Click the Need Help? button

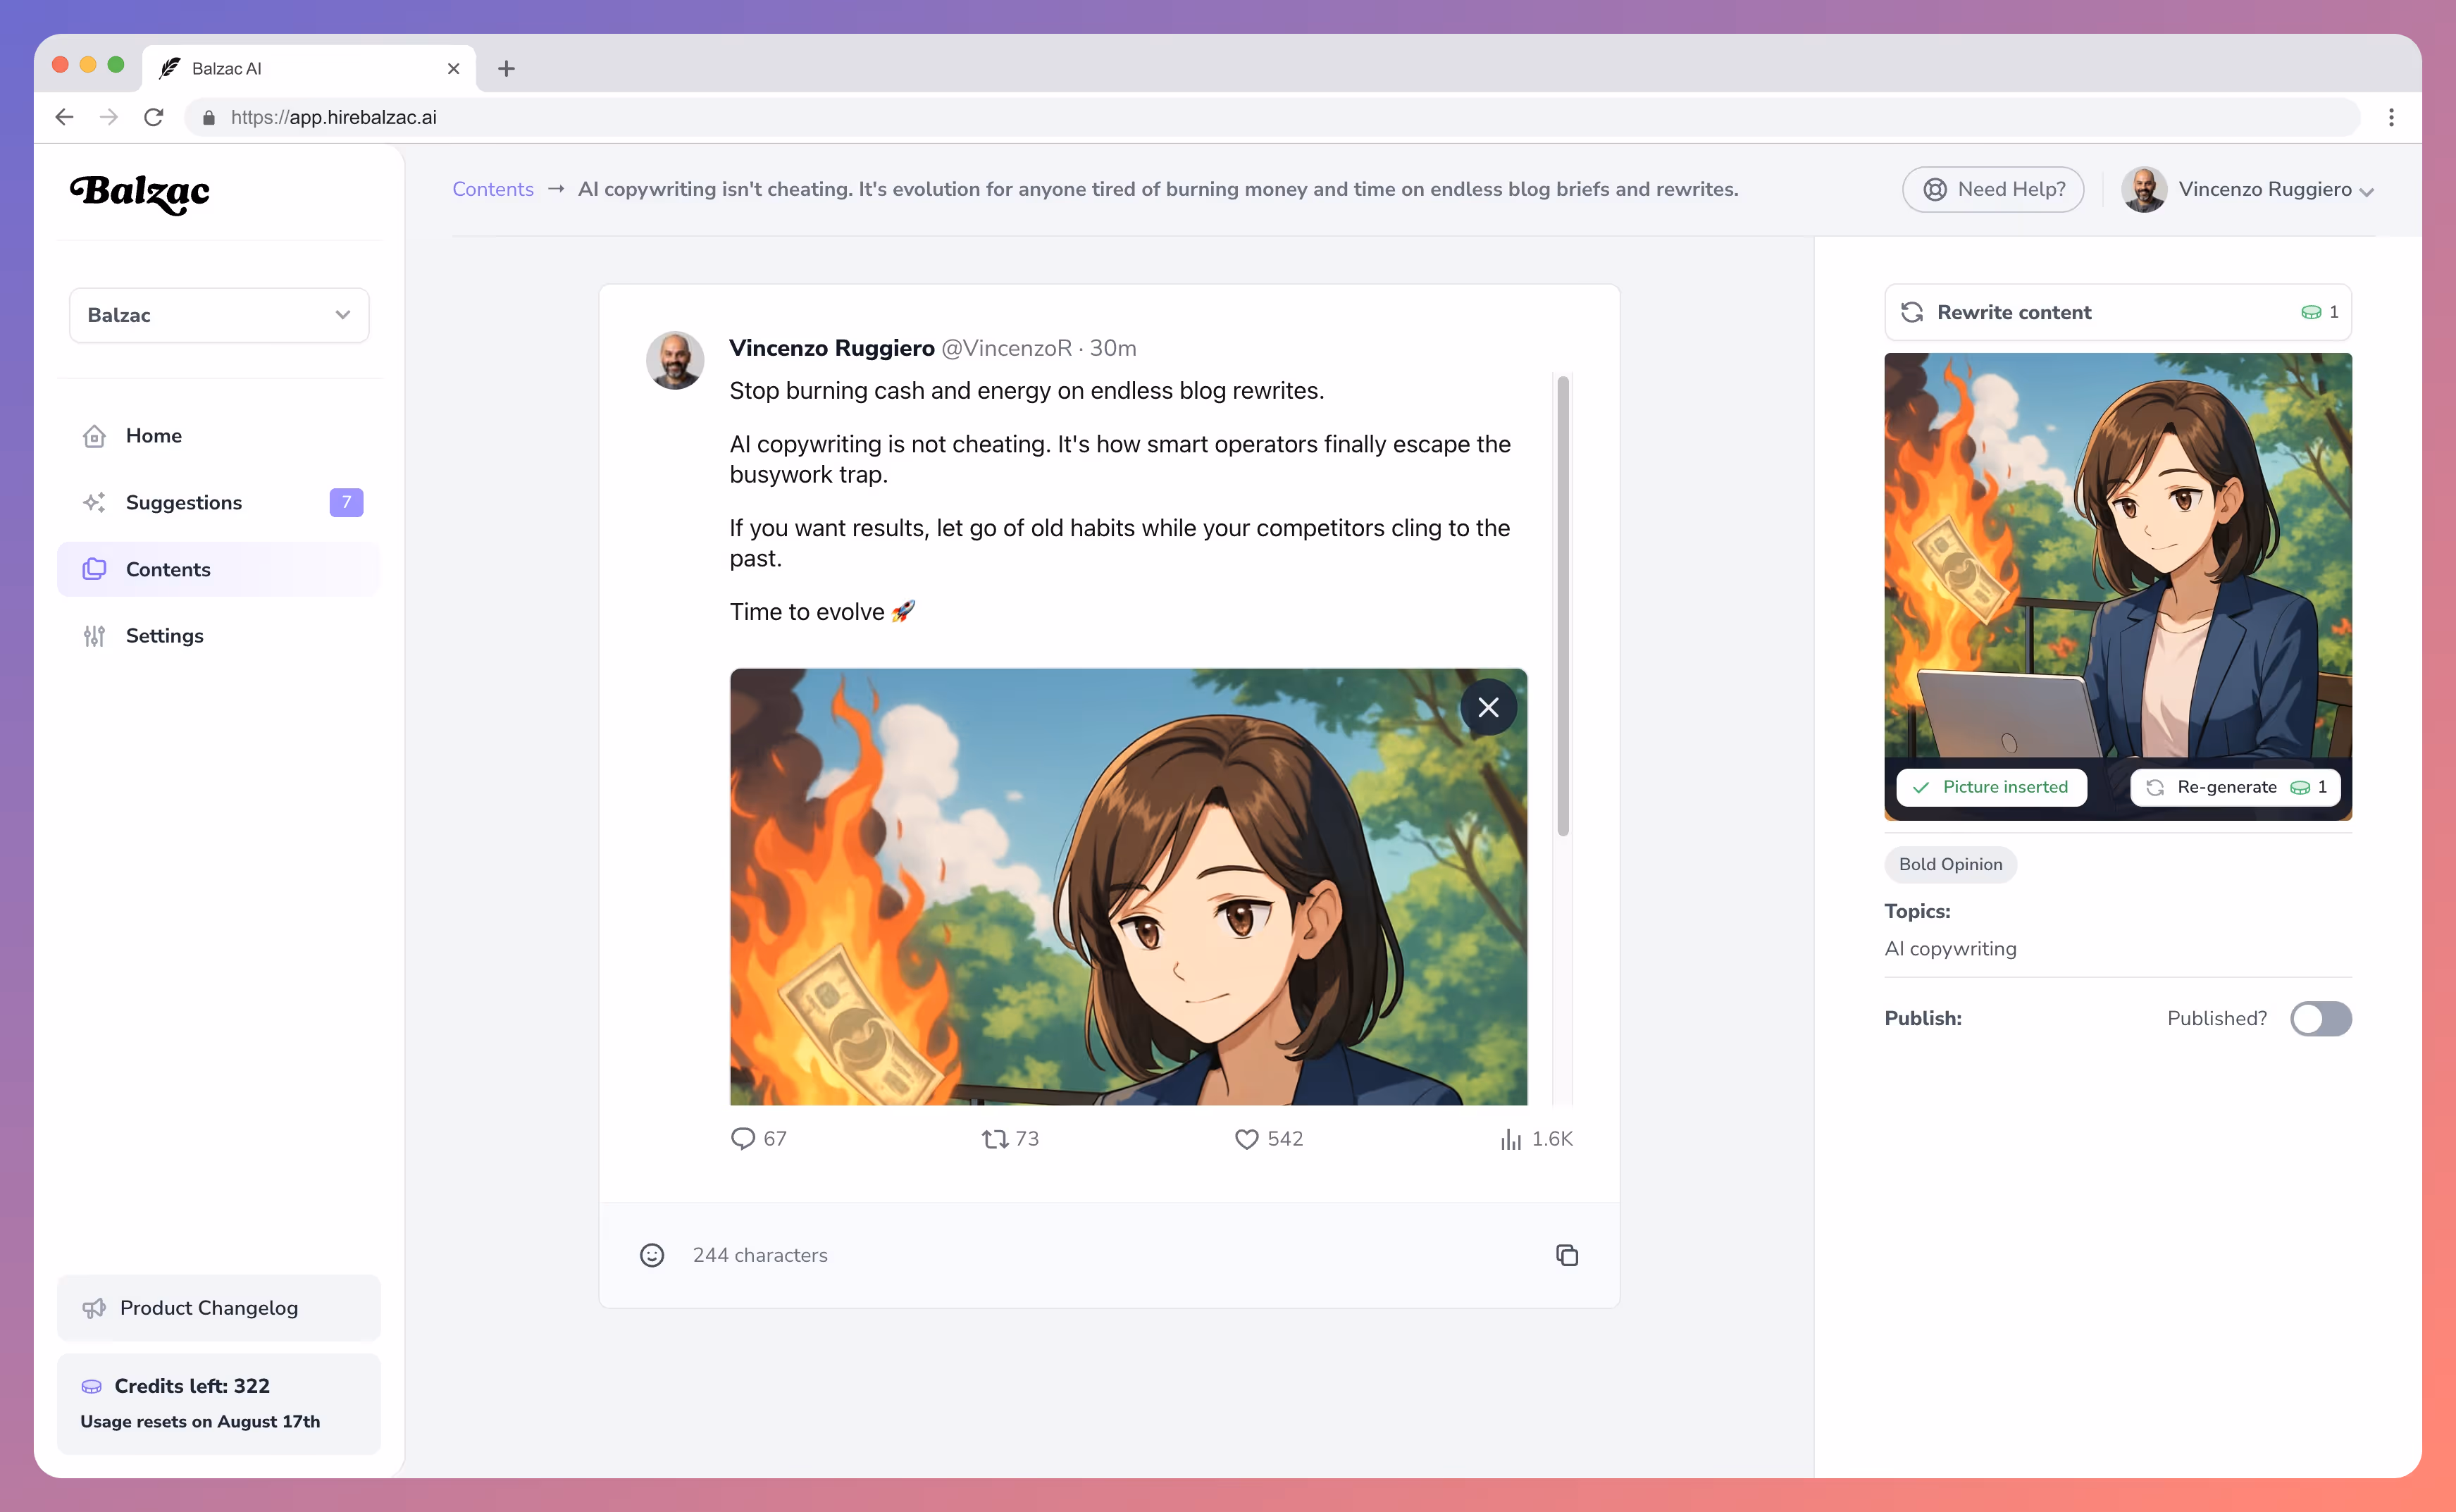click(1993, 189)
